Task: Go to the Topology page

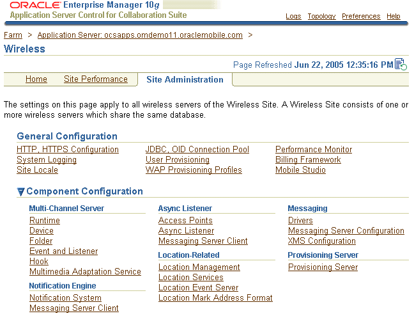Action: [321, 17]
